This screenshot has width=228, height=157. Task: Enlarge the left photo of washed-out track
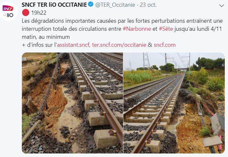tap(72, 103)
